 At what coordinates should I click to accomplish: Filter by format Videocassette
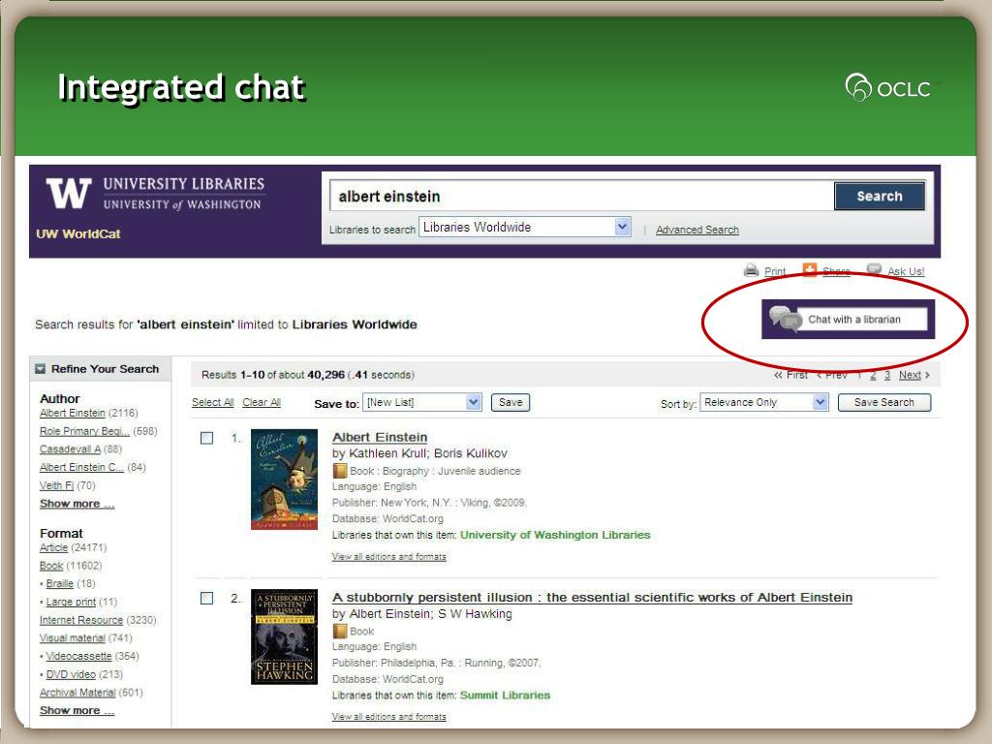click(78, 656)
